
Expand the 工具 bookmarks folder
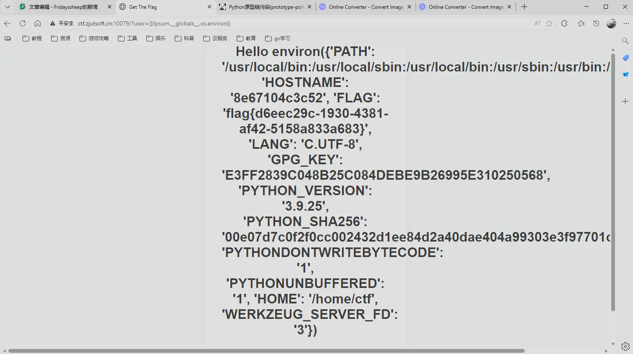(127, 38)
